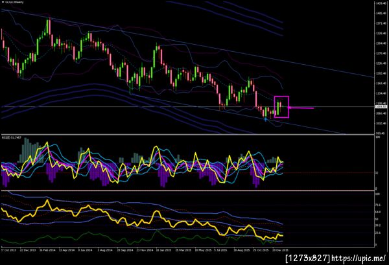Click the 1032.40 price axis label
Viewport: 389px width, 265px height.
(381, 123)
